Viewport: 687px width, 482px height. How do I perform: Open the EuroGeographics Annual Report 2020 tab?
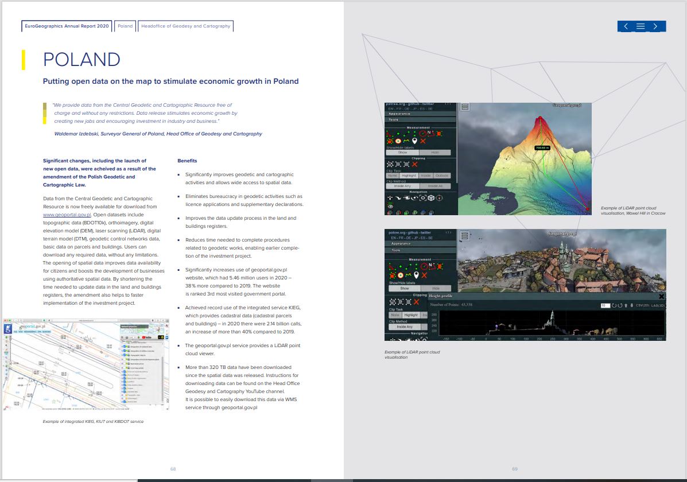[x=67, y=26]
